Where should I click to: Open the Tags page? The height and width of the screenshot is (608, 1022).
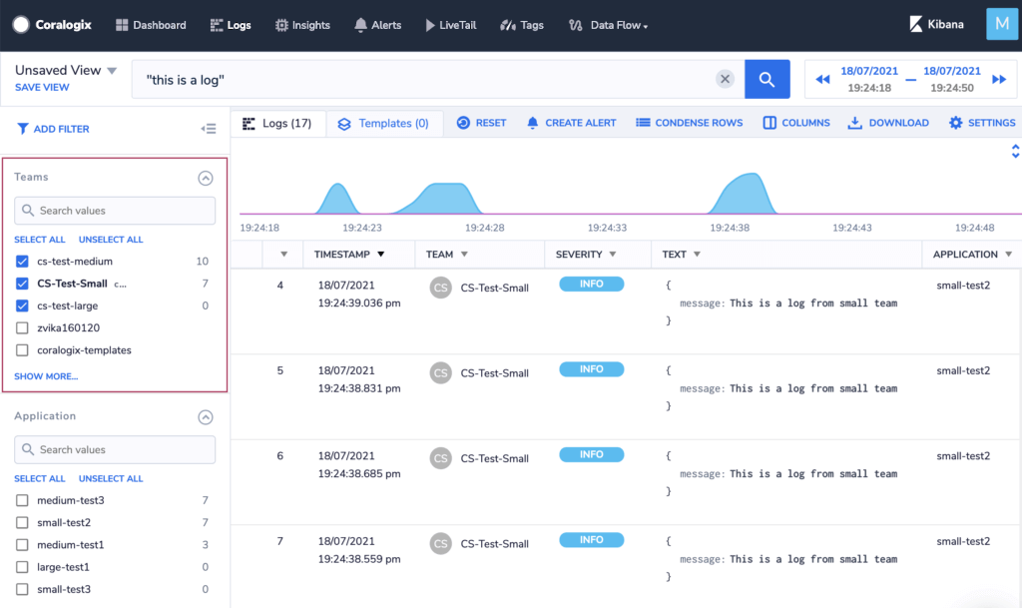coord(521,25)
